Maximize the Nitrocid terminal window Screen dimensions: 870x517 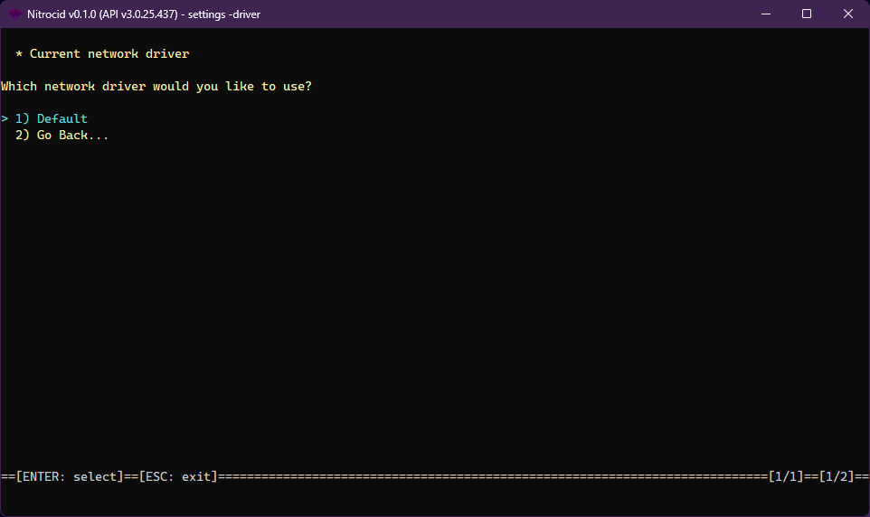(x=806, y=14)
